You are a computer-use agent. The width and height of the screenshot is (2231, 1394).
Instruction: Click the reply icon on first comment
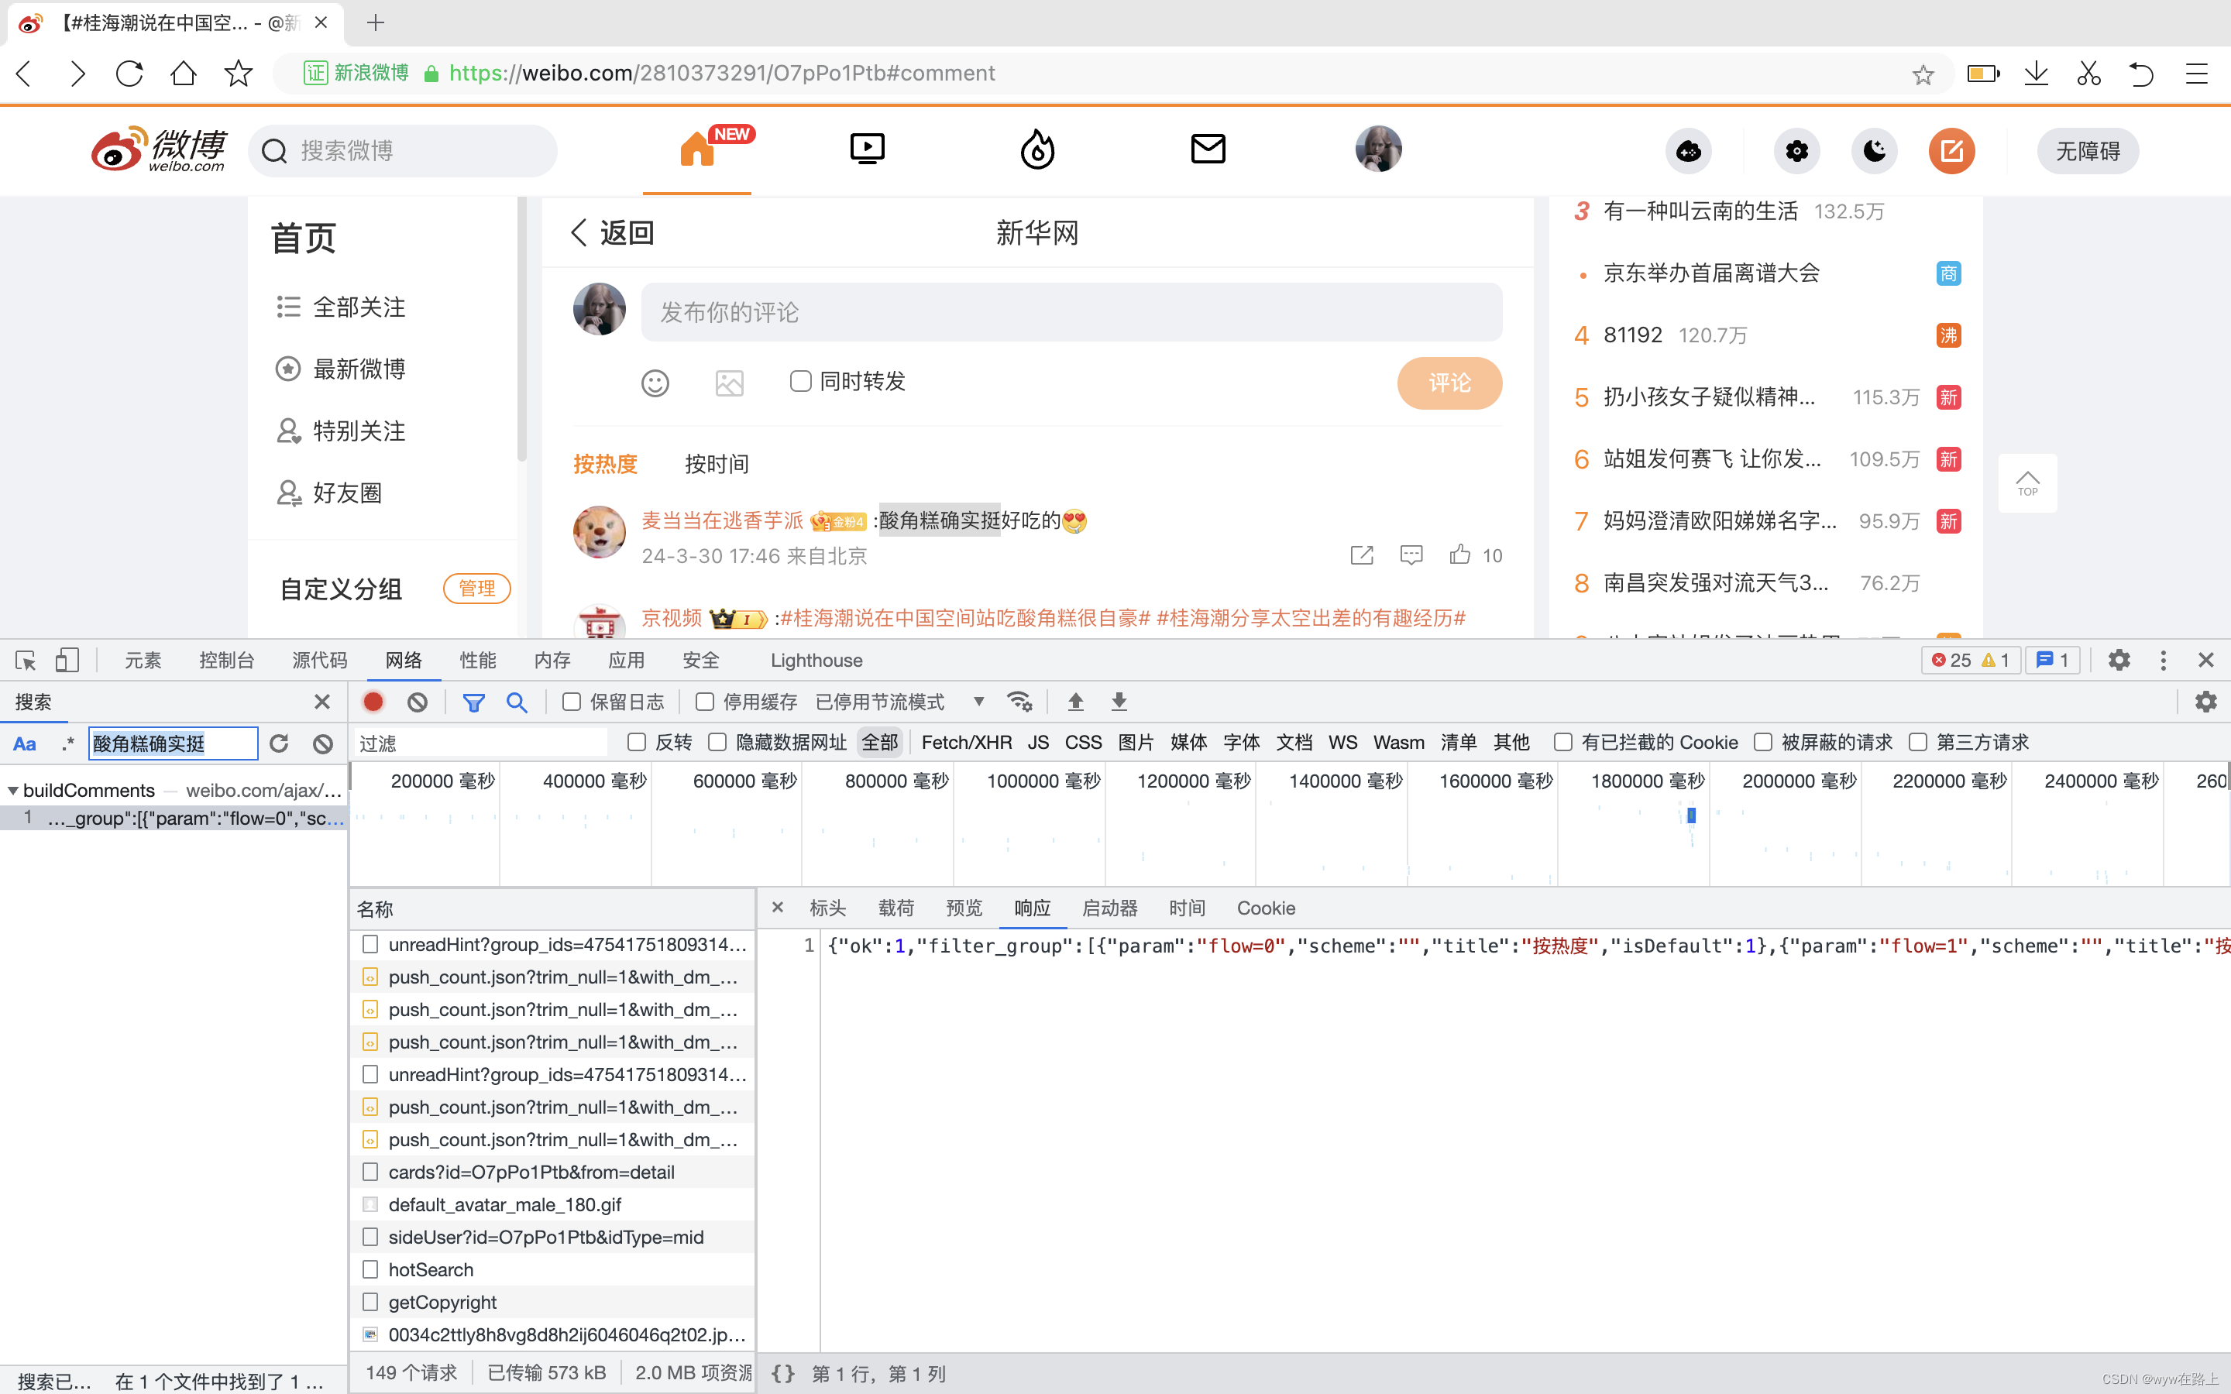coord(1411,555)
